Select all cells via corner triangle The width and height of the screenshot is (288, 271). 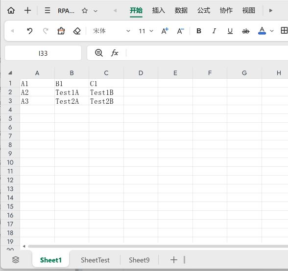10,73
